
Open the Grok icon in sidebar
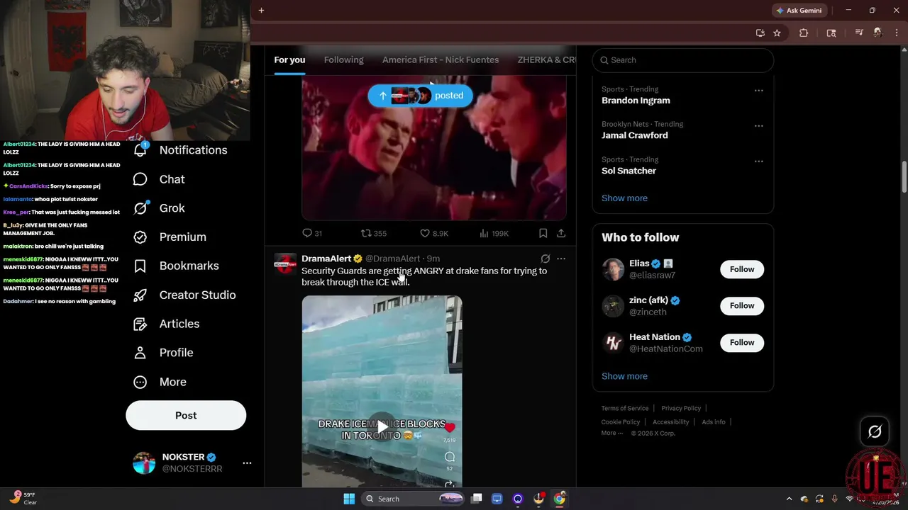tap(140, 208)
